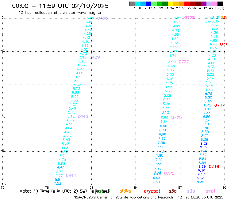Click the s3b track time label 0439
The image size is (227, 200).
94,57
